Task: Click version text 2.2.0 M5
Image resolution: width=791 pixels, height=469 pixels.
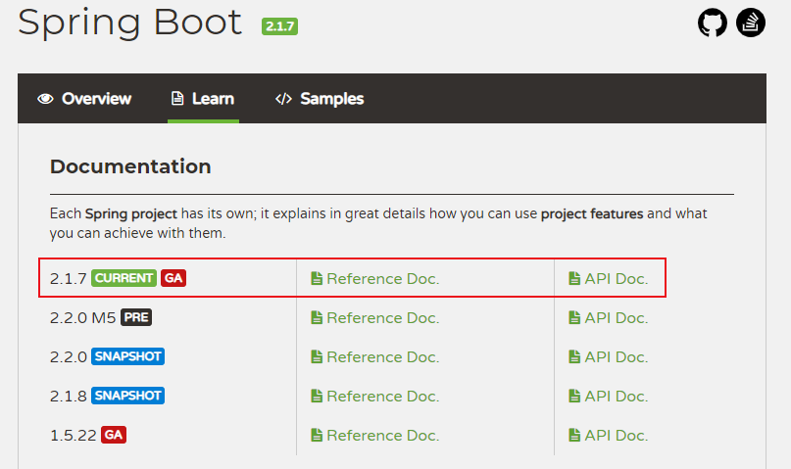Action: (x=82, y=318)
